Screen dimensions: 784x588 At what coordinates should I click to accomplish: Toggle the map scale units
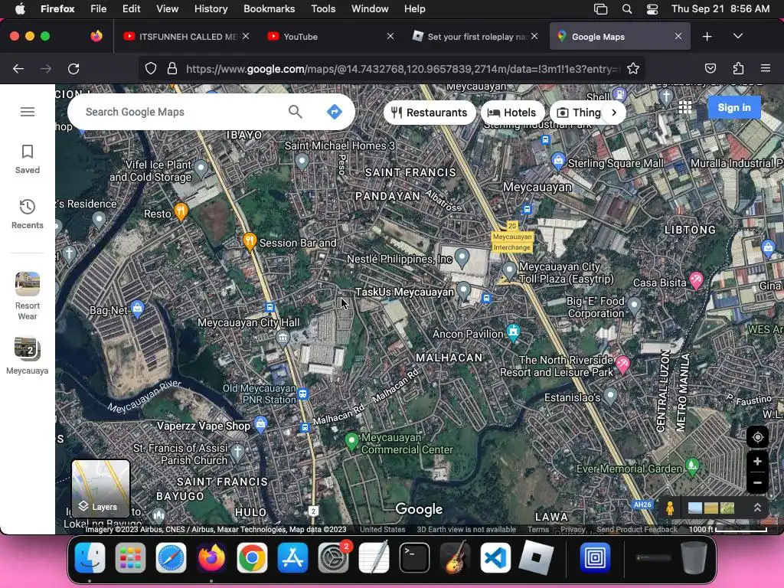tap(727, 529)
